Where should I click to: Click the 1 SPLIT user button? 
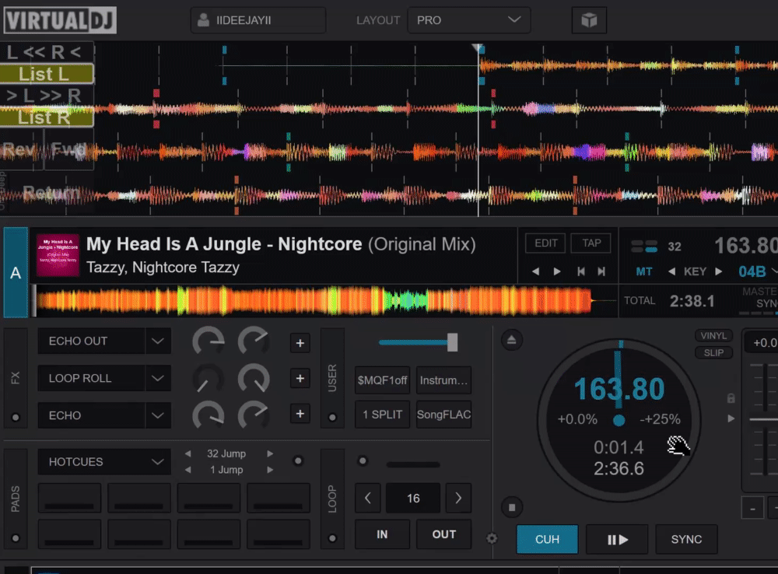382,415
